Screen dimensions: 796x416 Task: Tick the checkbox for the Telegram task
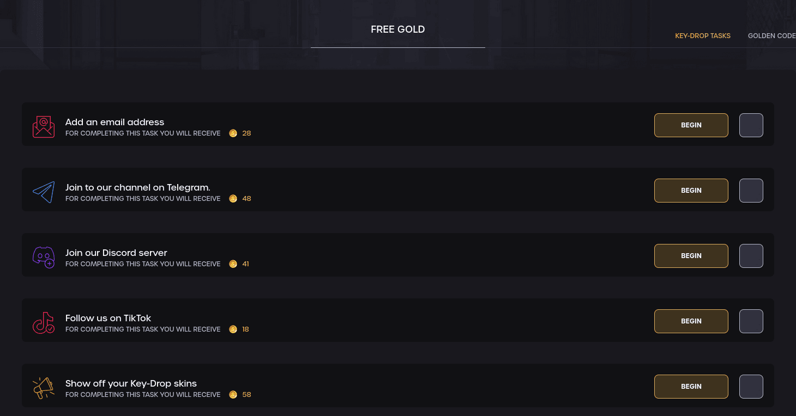tap(751, 191)
